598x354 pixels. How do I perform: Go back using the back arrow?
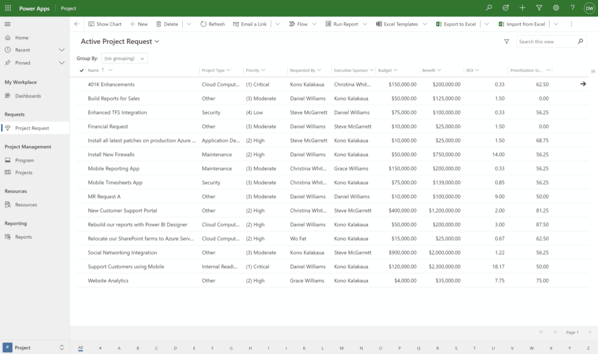click(x=77, y=24)
